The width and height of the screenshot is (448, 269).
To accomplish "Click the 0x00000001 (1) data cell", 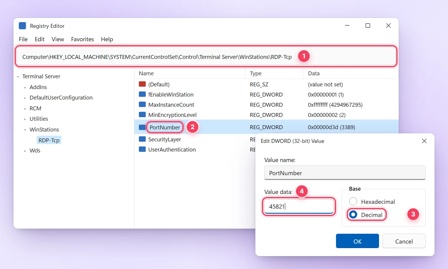I will 326,94.
